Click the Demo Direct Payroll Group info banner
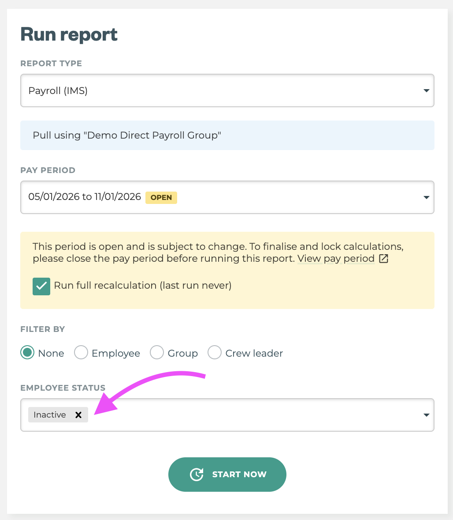 (x=227, y=135)
